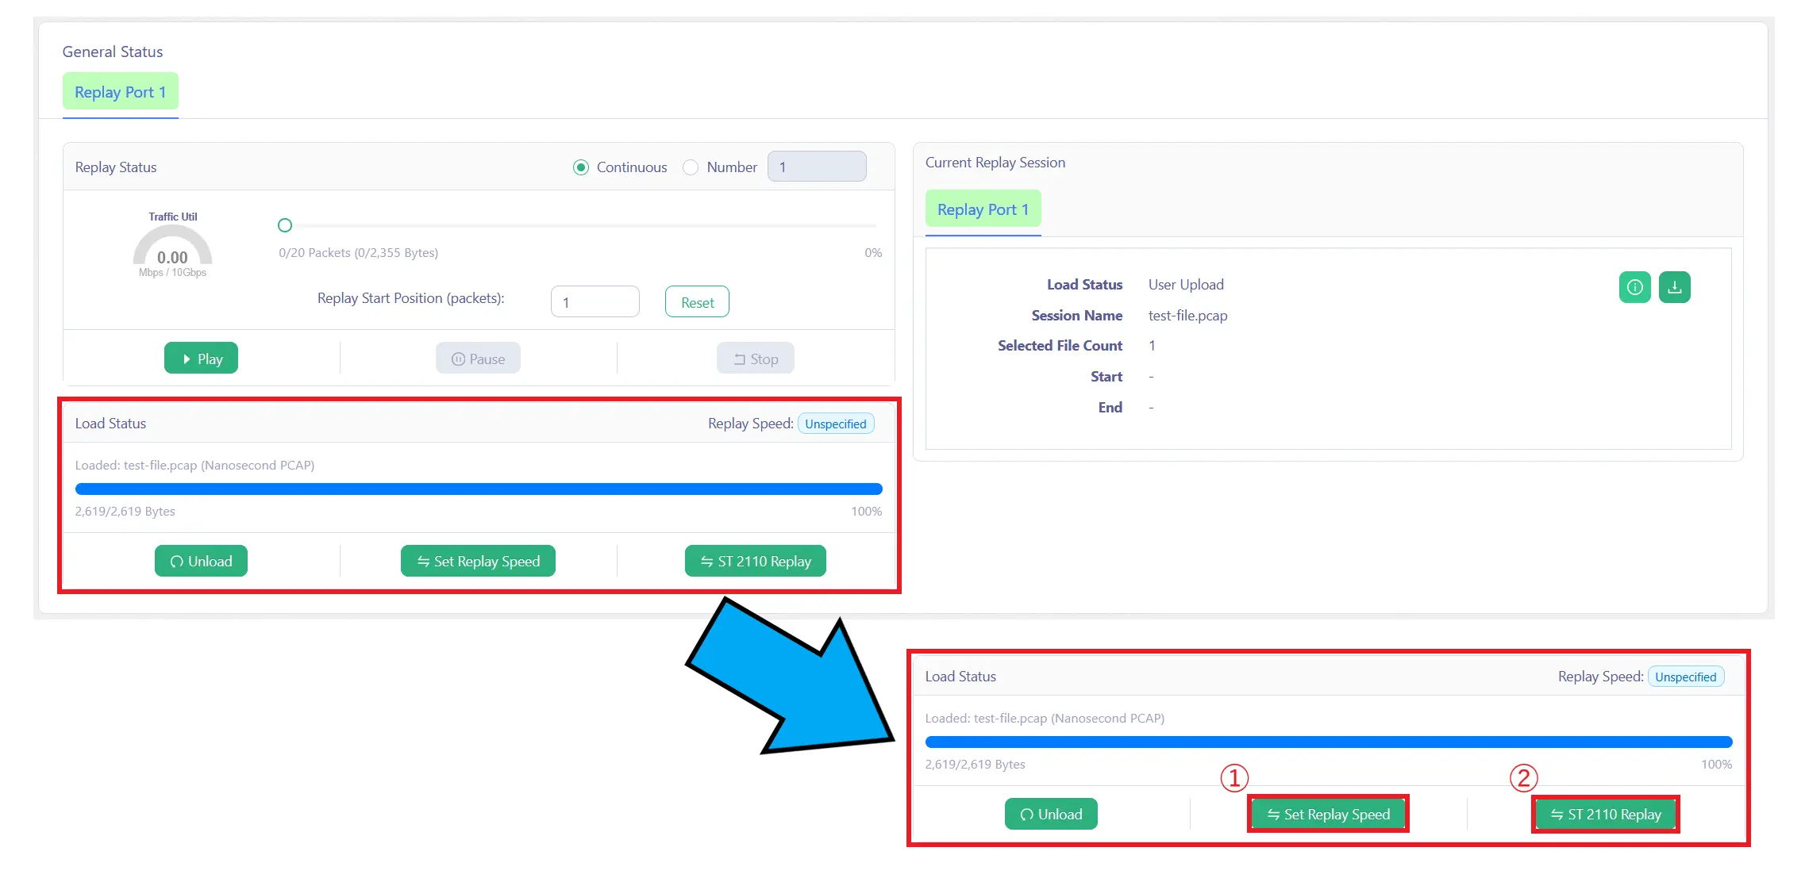Open Replay Port 1 tab in Current Replay Session
The image size is (1805, 882).
[983, 209]
